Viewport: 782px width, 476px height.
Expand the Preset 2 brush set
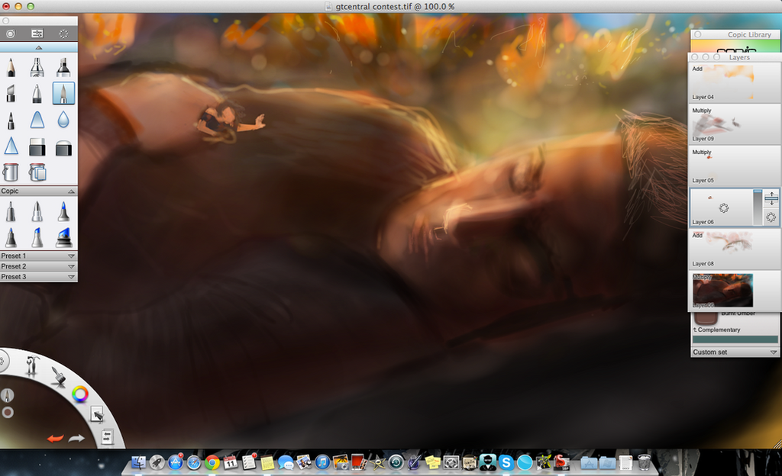tap(71, 266)
